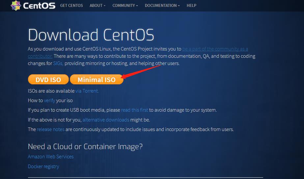
Task: Click the DVD ISO download button
Action: (48, 79)
